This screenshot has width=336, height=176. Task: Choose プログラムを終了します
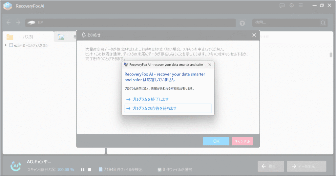click(x=168, y=99)
